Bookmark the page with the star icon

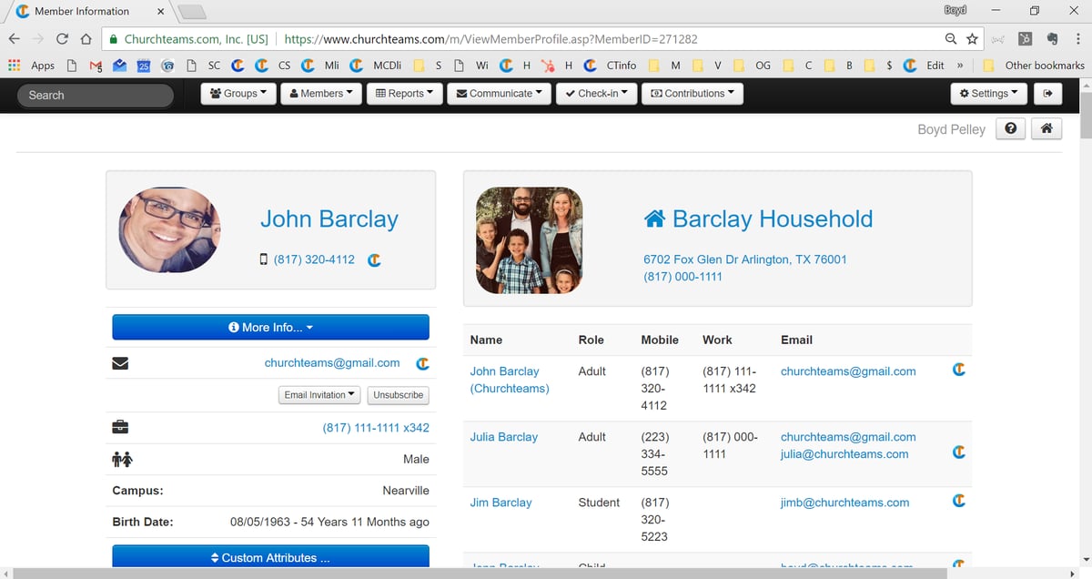click(972, 39)
